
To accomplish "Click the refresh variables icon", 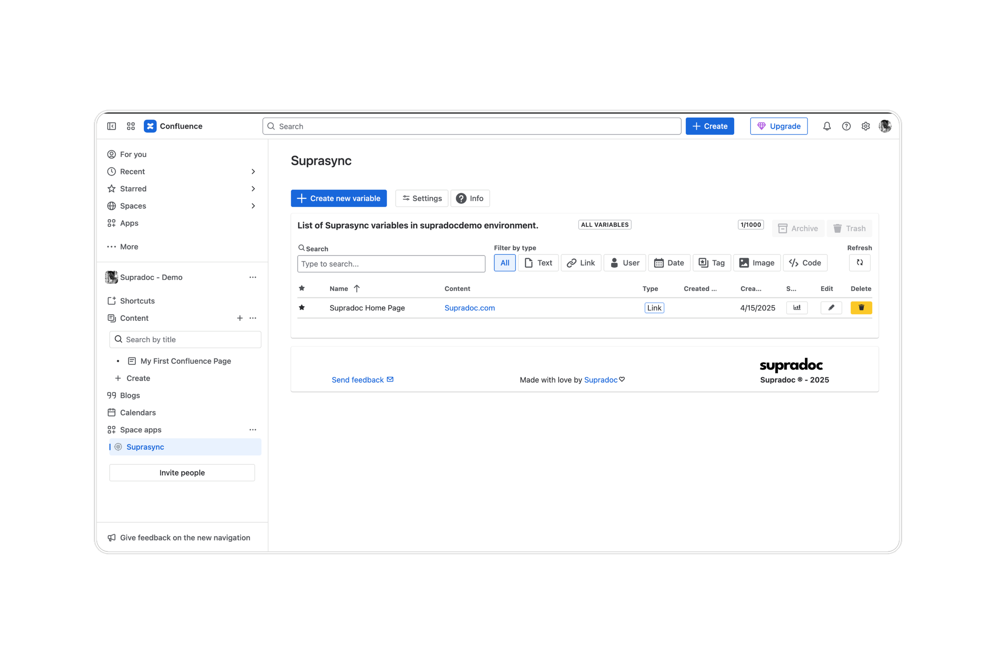I will click(x=860, y=262).
